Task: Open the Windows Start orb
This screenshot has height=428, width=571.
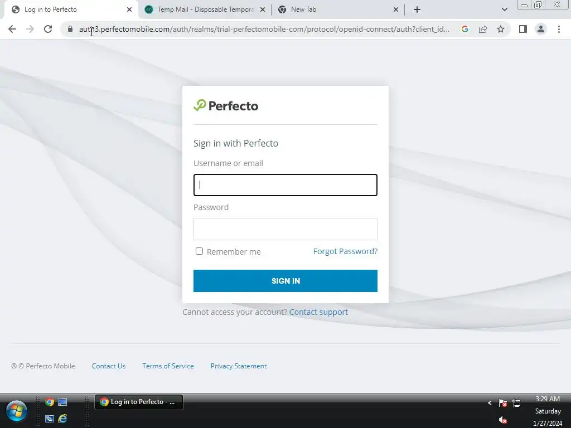Action: [16, 411]
